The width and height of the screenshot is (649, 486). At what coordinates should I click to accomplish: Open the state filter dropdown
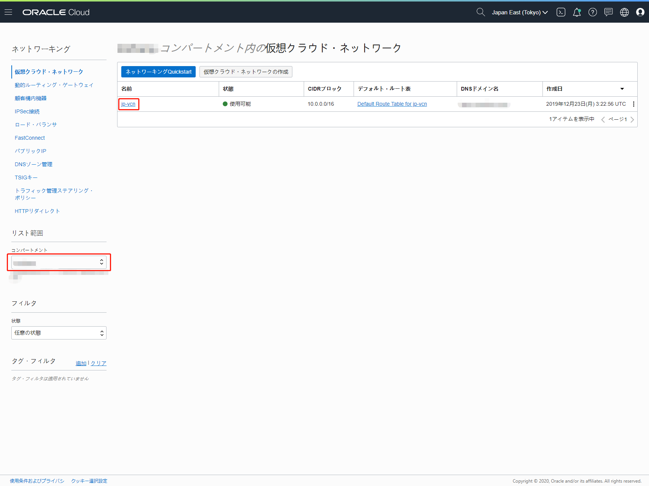(x=59, y=333)
